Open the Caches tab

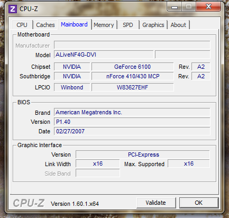(x=45, y=25)
